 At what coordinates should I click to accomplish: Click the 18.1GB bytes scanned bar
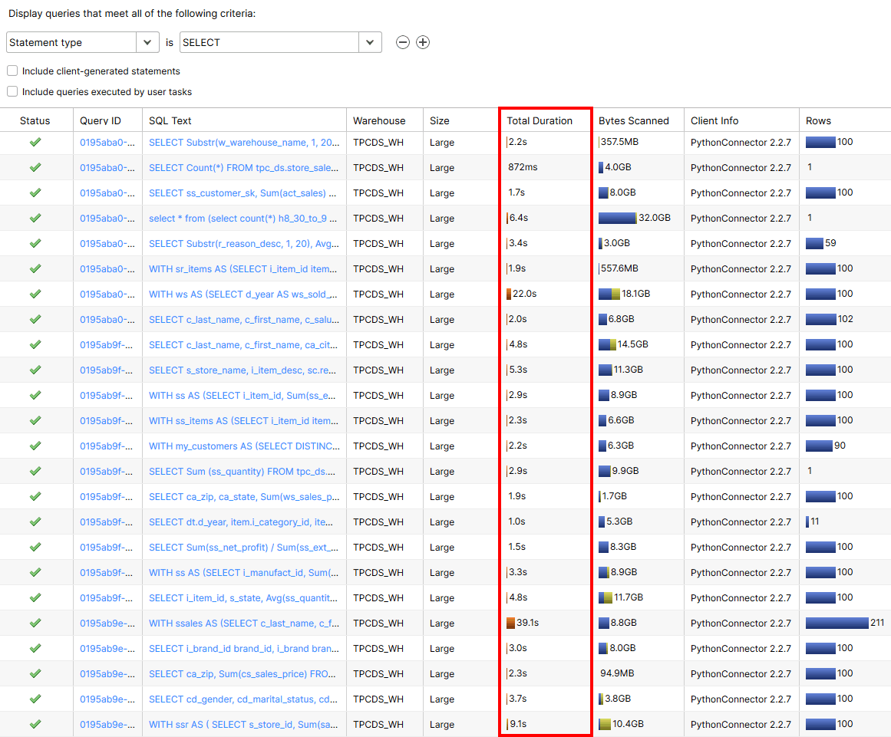pyautogui.click(x=609, y=294)
